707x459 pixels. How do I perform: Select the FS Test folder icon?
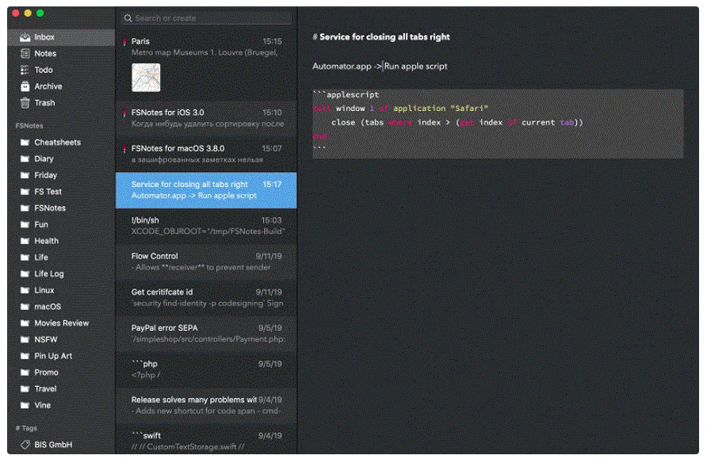pos(25,192)
